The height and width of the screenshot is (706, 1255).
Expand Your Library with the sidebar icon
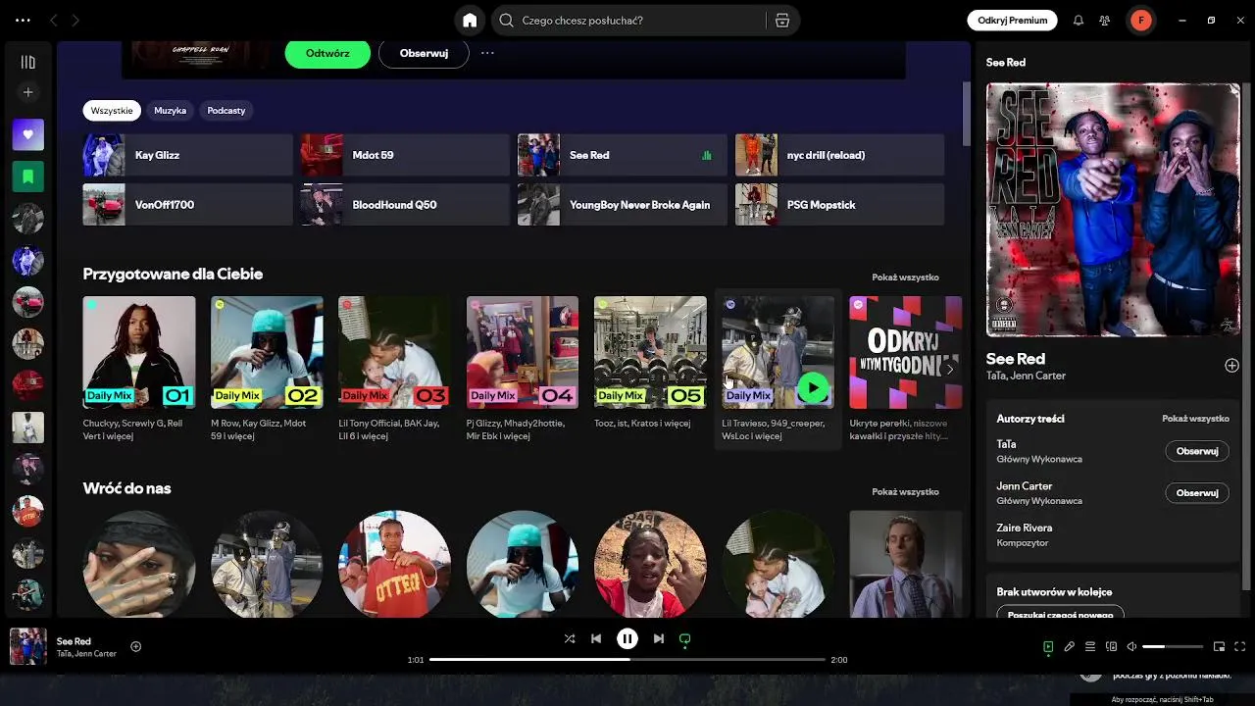tap(28, 62)
